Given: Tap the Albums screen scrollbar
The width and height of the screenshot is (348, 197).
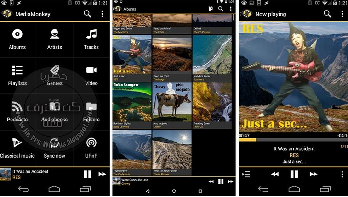Looking at the screenshot, I should click(234, 17).
